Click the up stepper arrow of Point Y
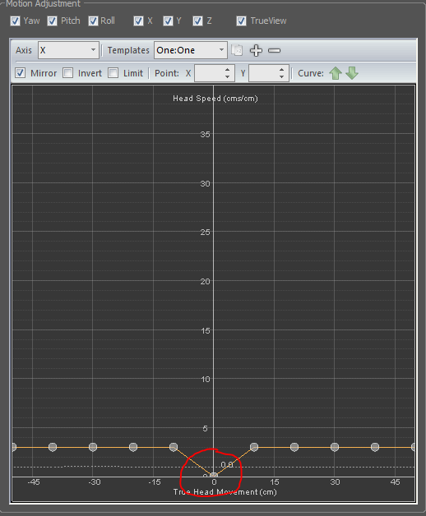This screenshot has height=516, width=426. click(x=281, y=70)
